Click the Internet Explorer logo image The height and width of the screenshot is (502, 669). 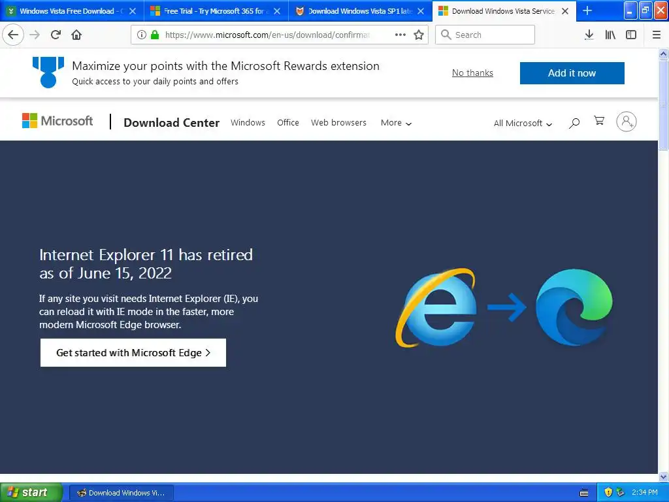point(436,307)
